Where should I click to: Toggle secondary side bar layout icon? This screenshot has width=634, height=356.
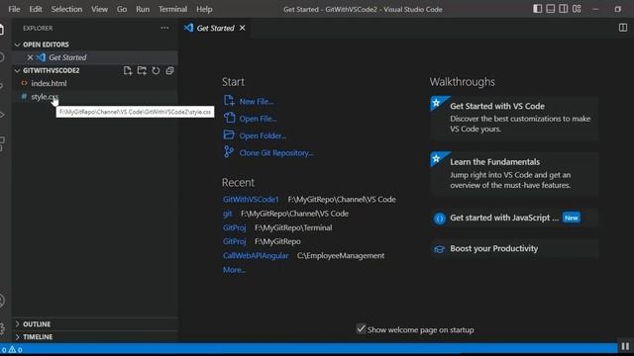click(564, 9)
